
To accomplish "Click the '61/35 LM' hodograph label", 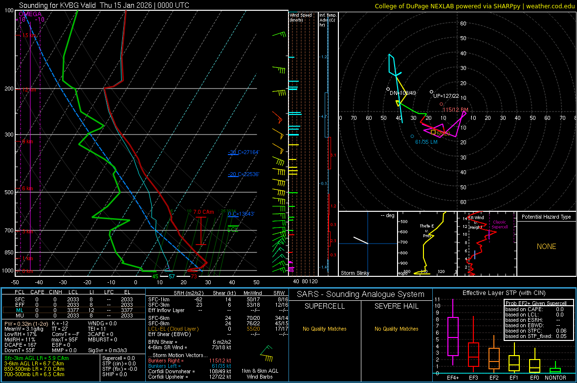I will click(x=426, y=142).
